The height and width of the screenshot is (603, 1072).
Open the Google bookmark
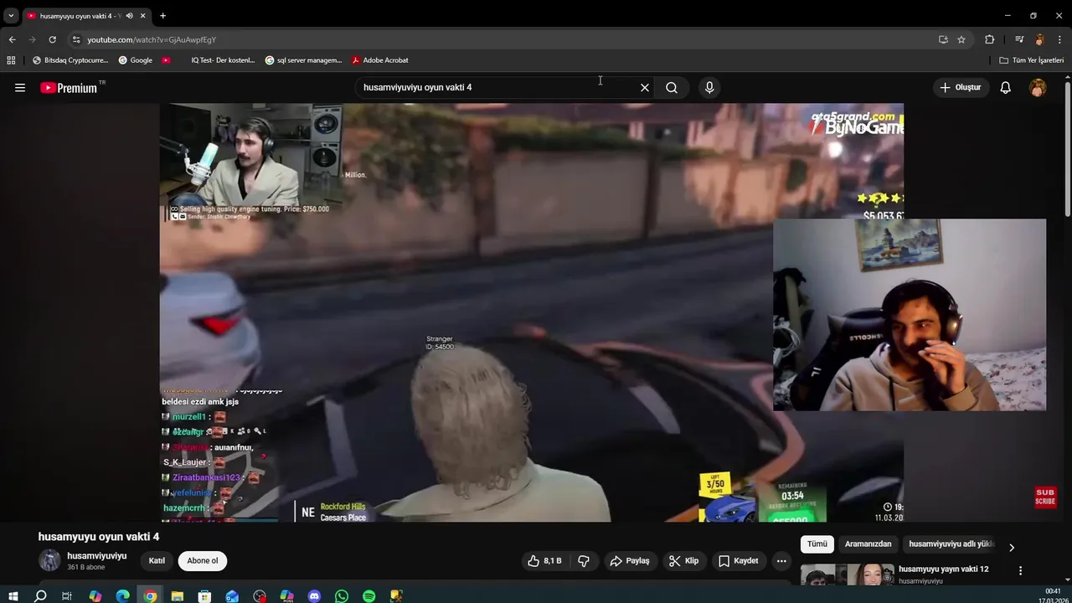(x=136, y=60)
